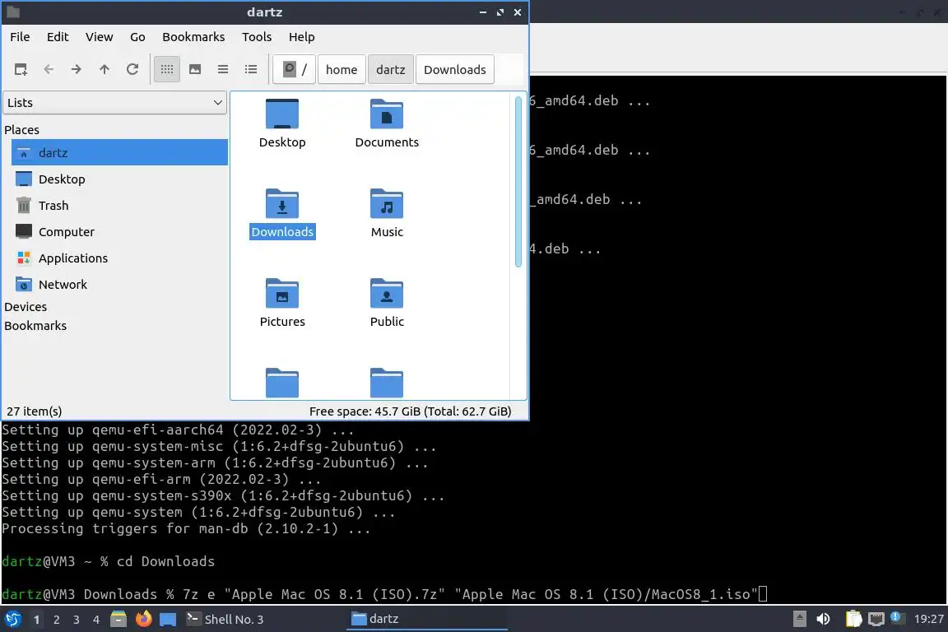Screen dimensions: 948x632
Task: Click the 19:27 panel clock
Action: (928, 619)
